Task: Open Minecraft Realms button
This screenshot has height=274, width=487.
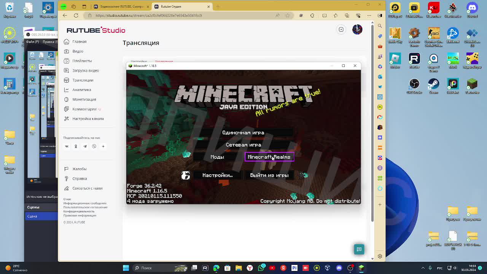Action: [x=269, y=157]
